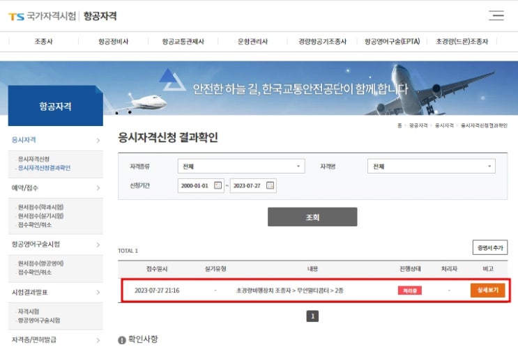
Task: Open 원서접수(항공영어) sidebar link
Action: point(40,263)
